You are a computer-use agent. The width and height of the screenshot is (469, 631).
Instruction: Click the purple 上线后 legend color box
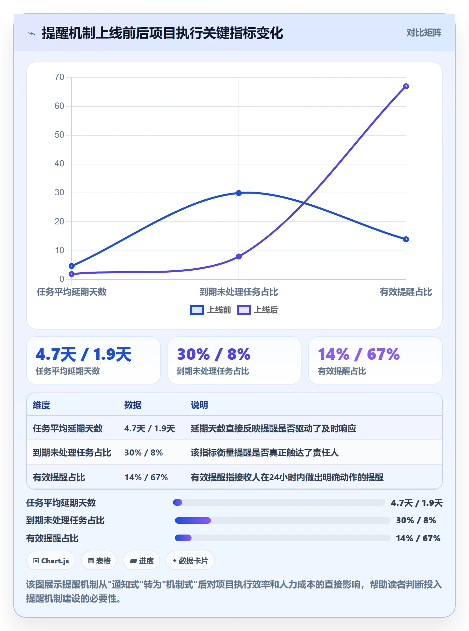[x=244, y=310]
